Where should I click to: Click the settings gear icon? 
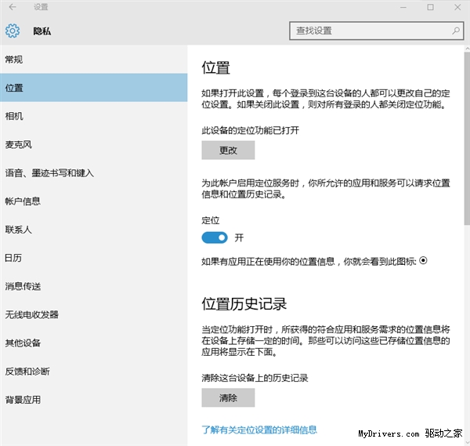pos(12,31)
